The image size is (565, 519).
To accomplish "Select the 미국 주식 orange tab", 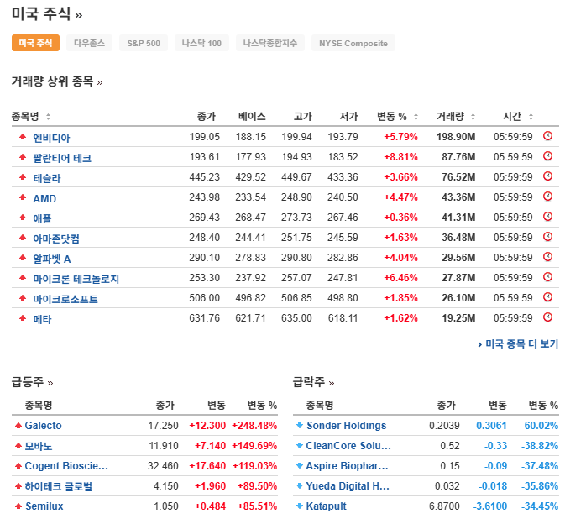I will tap(35, 43).
